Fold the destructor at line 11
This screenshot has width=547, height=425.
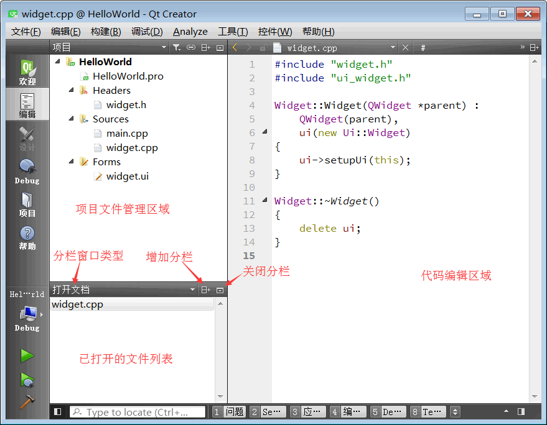pos(264,200)
